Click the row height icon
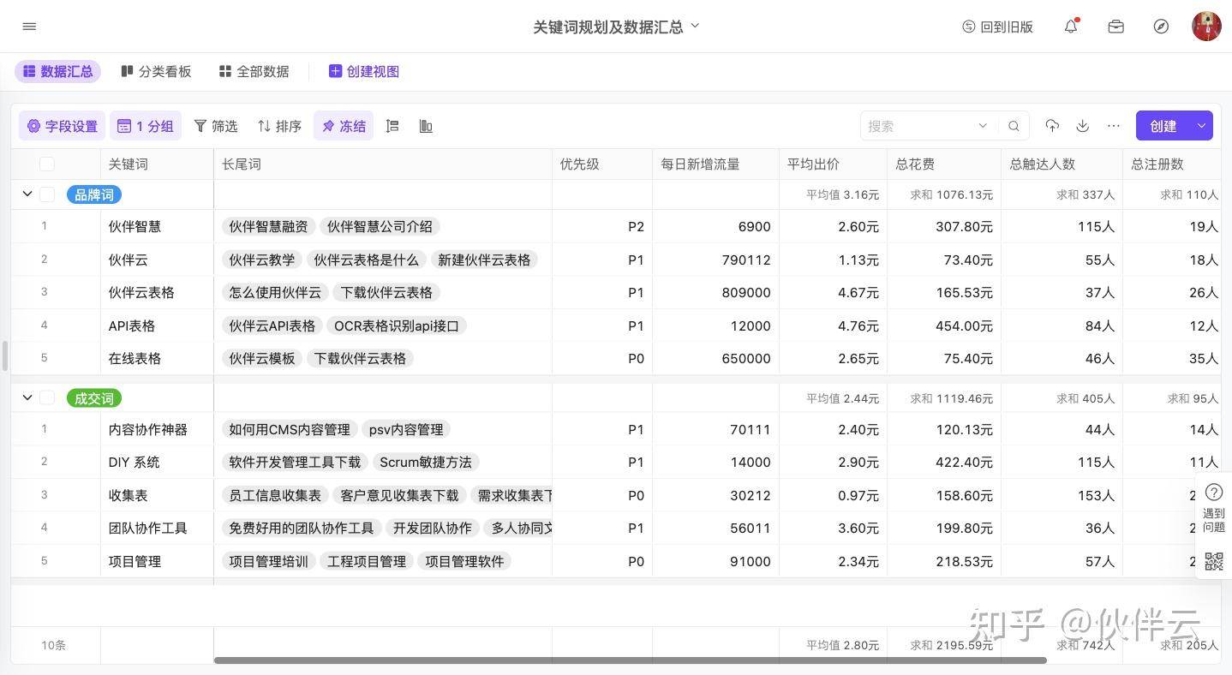 click(392, 126)
